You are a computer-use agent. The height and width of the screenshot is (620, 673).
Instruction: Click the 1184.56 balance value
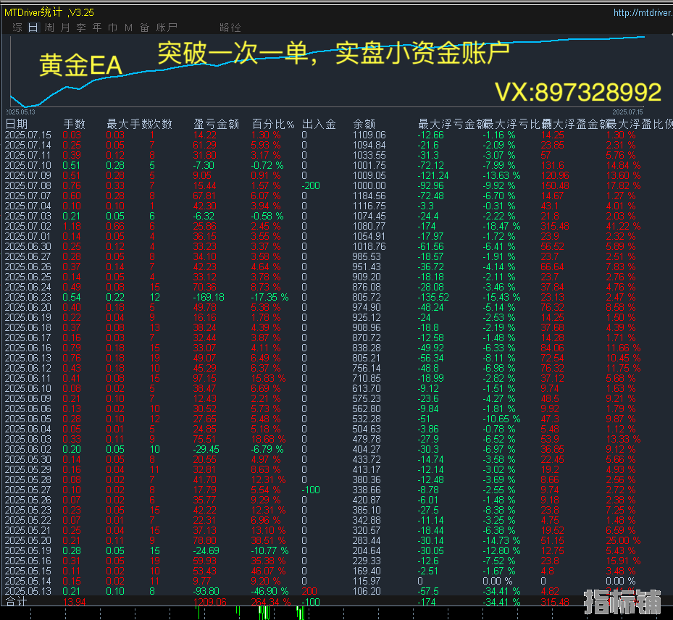(x=369, y=196)
